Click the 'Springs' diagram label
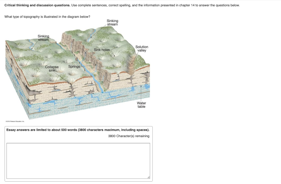This screenshot has height=184, width=281. tap(74, 66)
